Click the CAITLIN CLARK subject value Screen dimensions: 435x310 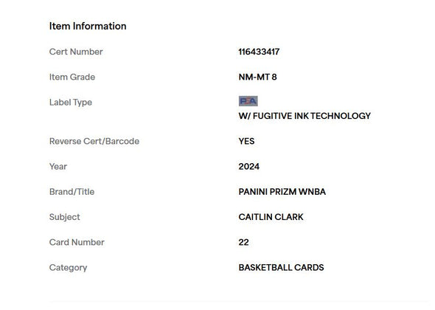point(271,217)
